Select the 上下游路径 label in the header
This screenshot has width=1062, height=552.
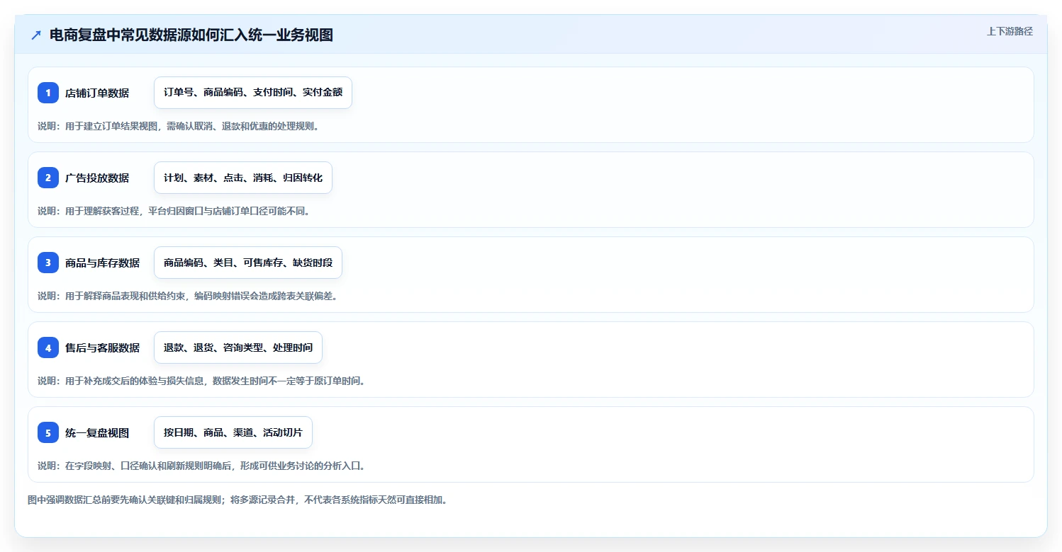tap(1010, 31)
